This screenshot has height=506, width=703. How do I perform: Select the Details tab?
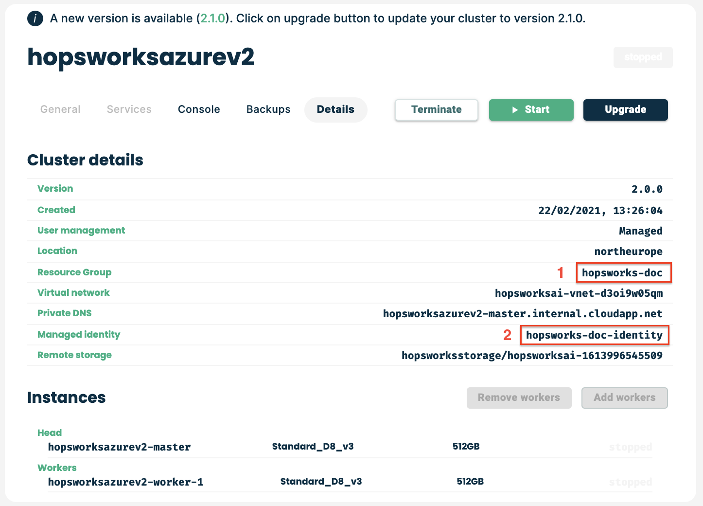click(335, 109)
